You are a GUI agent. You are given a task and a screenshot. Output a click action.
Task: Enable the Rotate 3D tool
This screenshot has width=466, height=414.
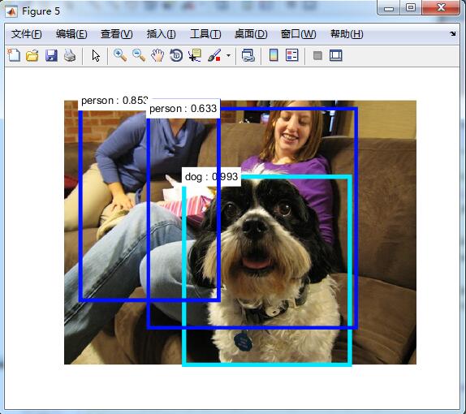(176, 55)
